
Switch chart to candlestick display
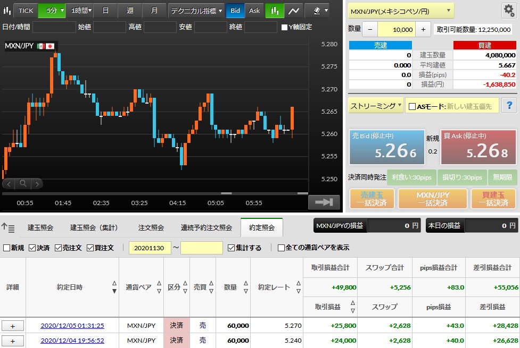(275, 11)
